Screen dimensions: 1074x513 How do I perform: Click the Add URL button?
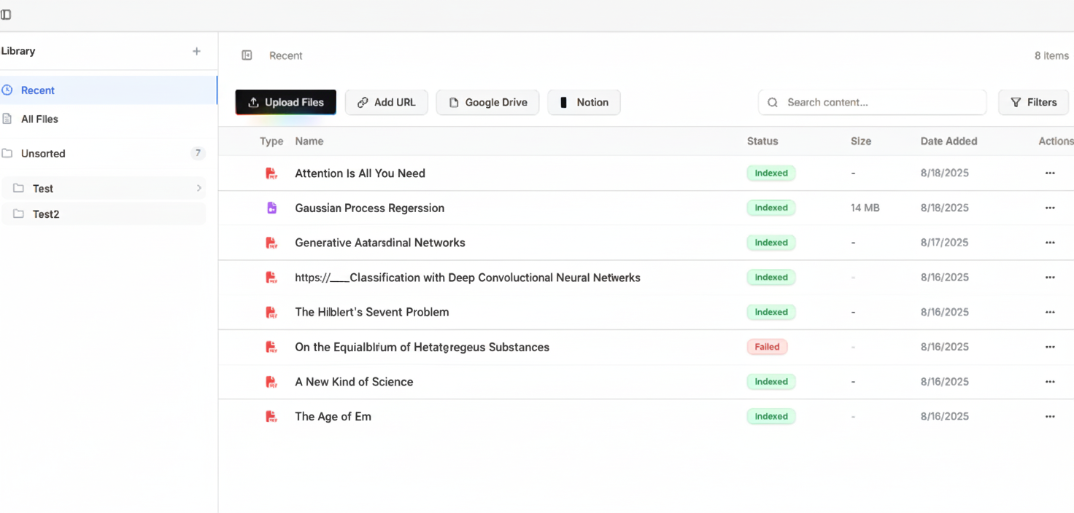tap(386, 103)
